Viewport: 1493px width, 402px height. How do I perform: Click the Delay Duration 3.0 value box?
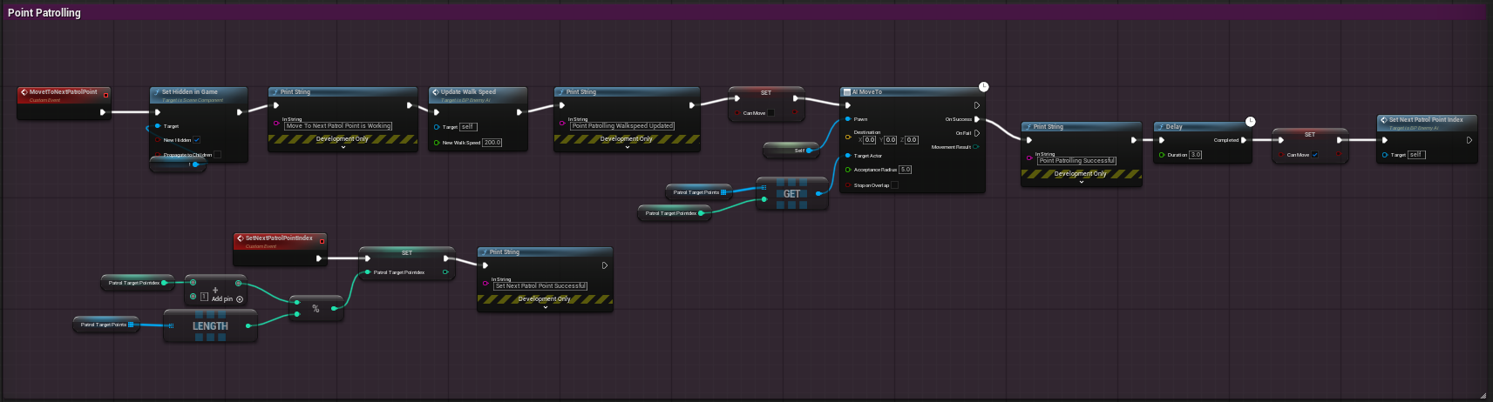[x=1196, y=155]
